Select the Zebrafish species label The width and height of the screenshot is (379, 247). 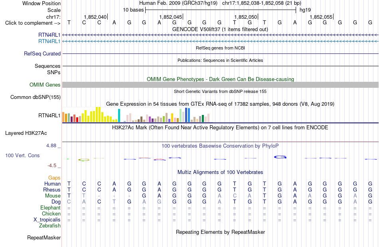tap(50, 226)
